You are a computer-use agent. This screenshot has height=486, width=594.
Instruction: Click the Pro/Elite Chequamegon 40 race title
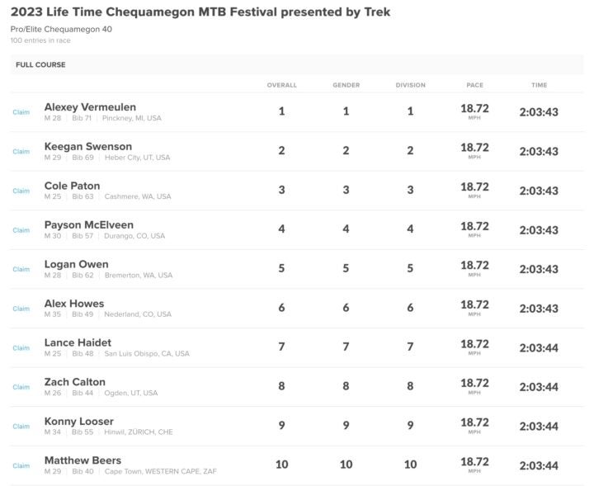pyautogui.click(x=61, y=29)
